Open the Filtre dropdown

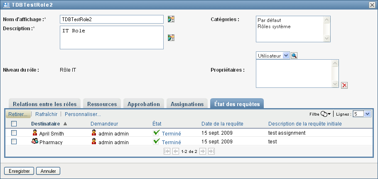[x=325, y=114]
